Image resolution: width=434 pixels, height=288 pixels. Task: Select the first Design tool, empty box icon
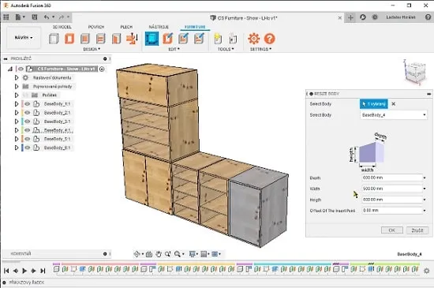coord(54,39)
